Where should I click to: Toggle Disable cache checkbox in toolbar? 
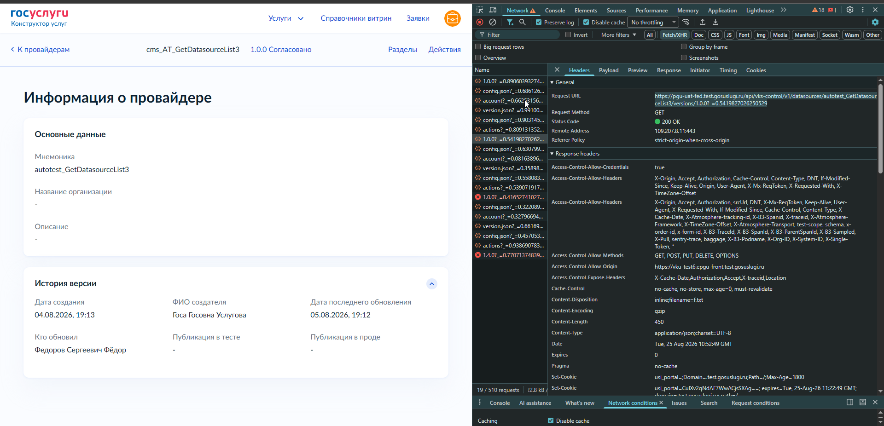(586, 22)
